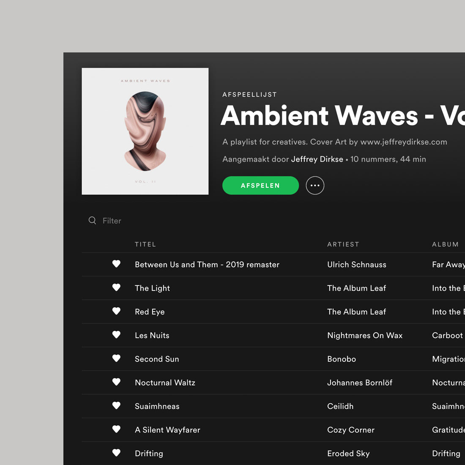Image resolution: width=465 pixels, height=465 pixels.
Task: Open Jeffrey Dirkse creator profile link
Action: (317, 159)
